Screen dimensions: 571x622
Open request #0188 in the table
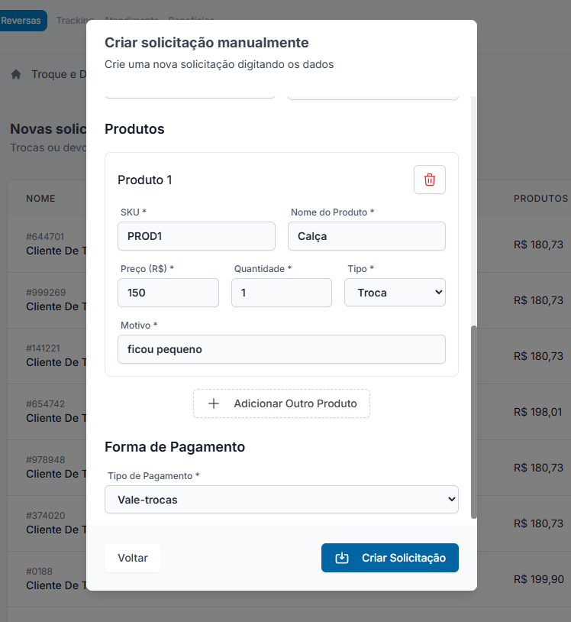tap(46, 578)
